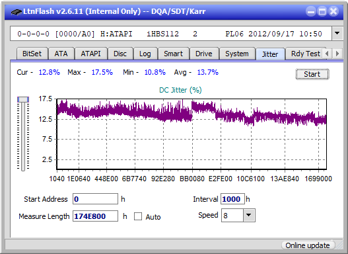Expand the Speed dropdown list
Screen dimensions: 348x254
coord(249,215)
